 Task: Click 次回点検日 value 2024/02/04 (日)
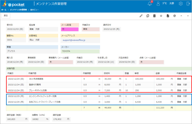pyautogui.click(x=127, y=62)
